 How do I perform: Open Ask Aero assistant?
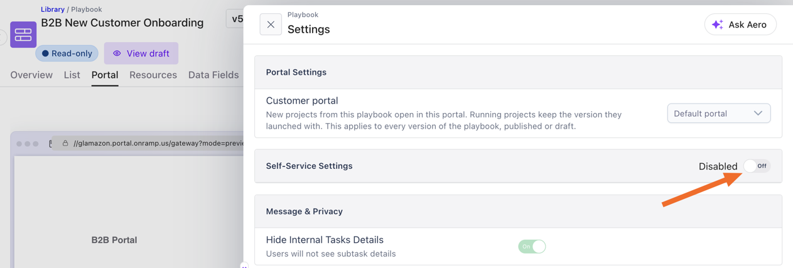pyautogui.click(x=740, y=24)
